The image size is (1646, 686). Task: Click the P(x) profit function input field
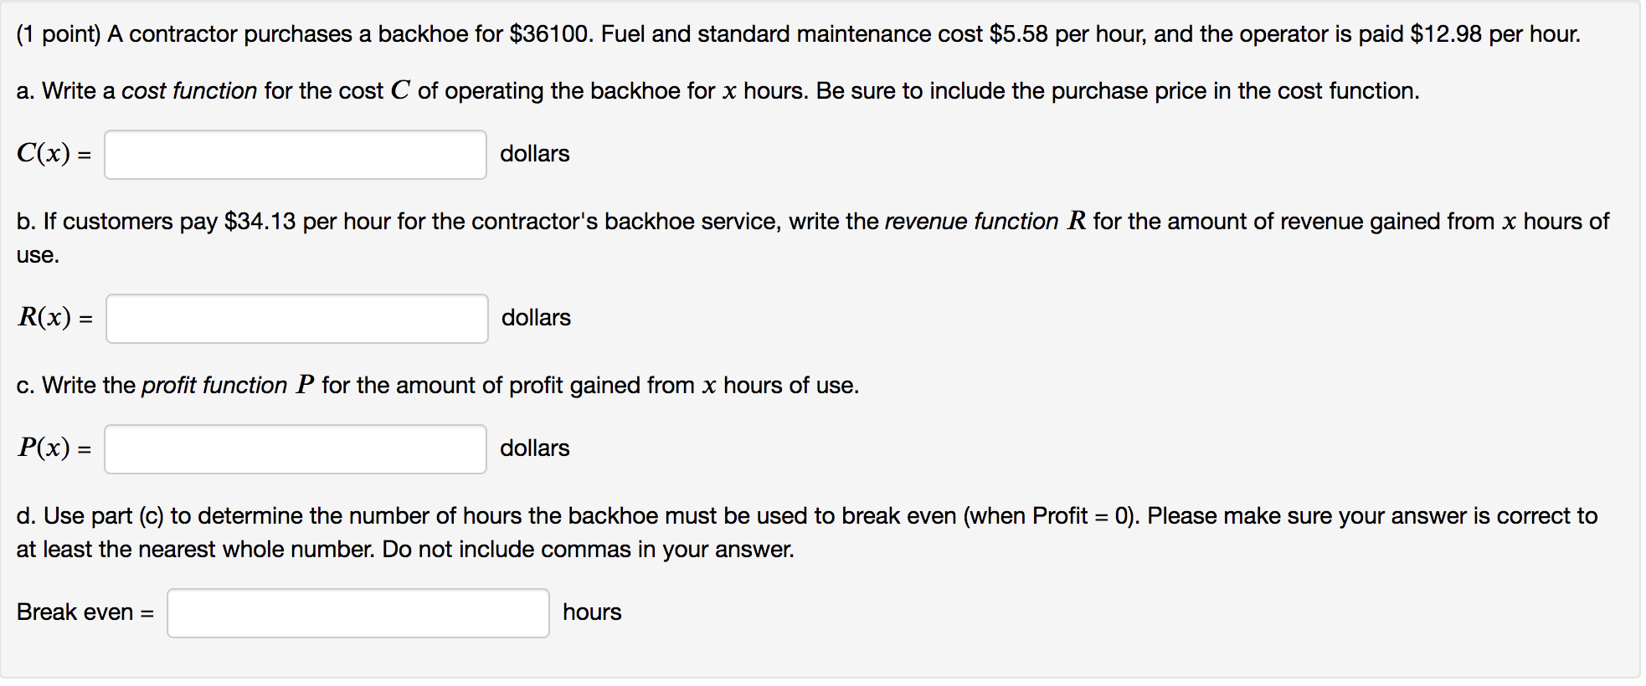295,449
